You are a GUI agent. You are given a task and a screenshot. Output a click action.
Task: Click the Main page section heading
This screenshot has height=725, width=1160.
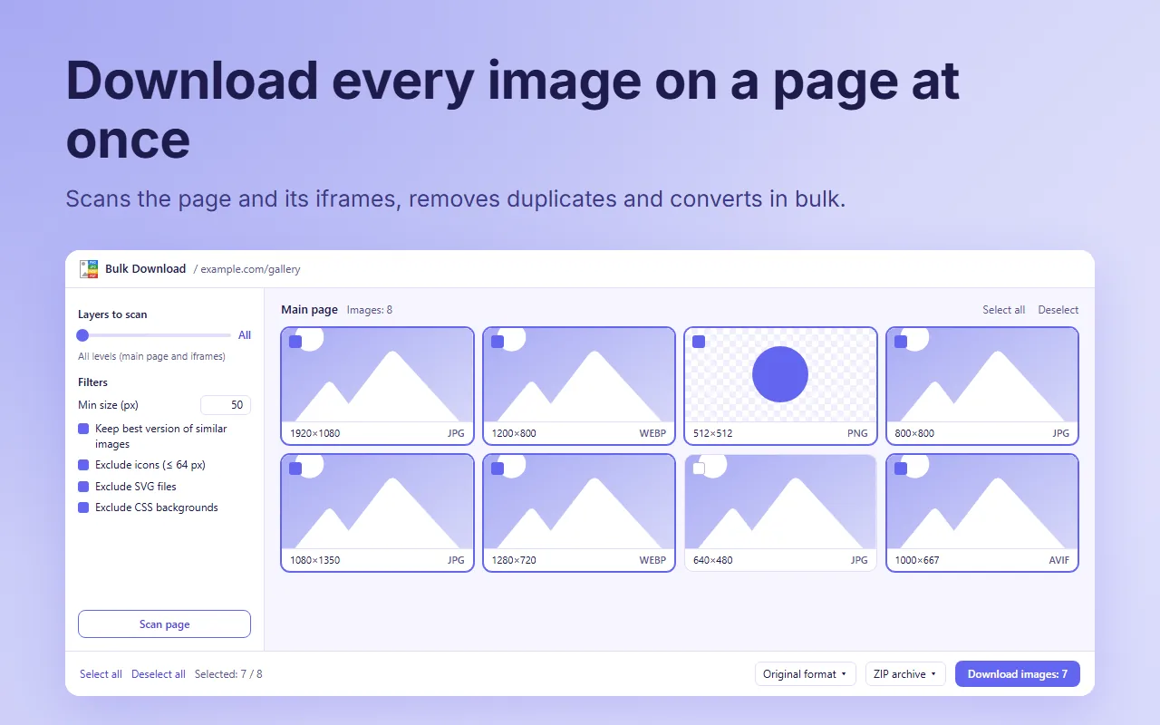309,310
